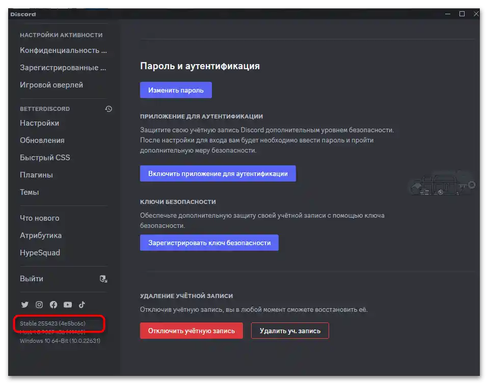Click the Instagram icon in sidebar footer
488x384 pixels.
point(39,304)
